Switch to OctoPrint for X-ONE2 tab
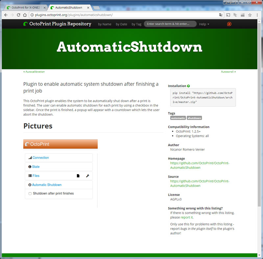Image resolution: width=263 pixels, height=259 pixels. click(26, 8)
